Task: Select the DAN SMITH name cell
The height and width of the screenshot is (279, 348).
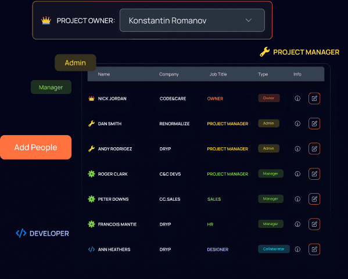Action: point(110,124)
